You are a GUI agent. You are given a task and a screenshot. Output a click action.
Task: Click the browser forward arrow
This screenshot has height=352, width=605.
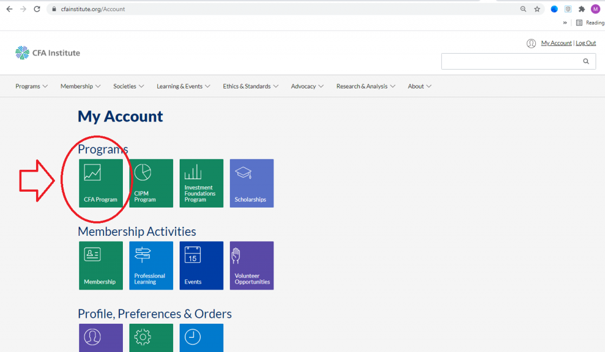tap(23, 9)
